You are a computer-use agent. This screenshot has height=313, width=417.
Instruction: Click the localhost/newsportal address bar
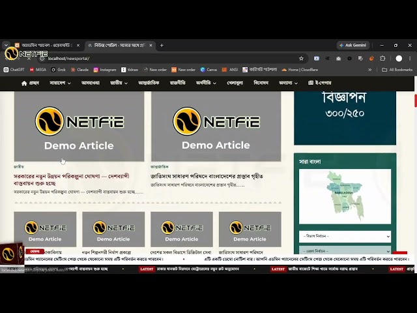click(x=170, y=59)
